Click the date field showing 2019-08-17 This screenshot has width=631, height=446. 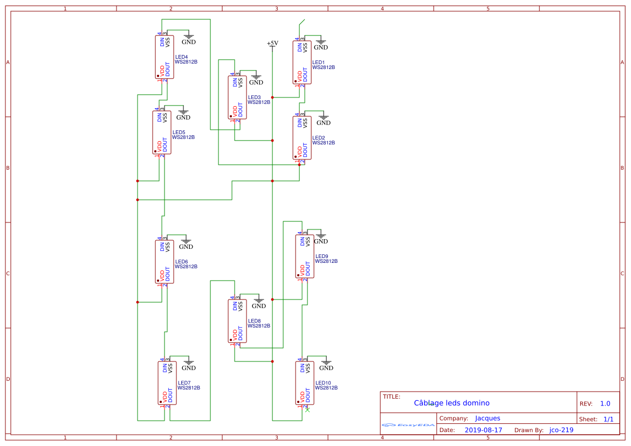484,430
